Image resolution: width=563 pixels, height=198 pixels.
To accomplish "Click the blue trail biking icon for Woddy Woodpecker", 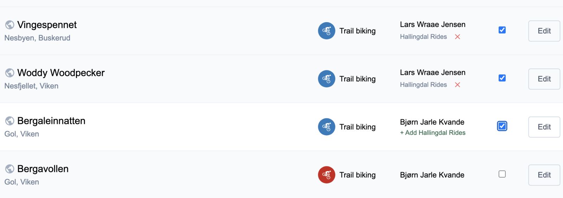I will point(327,79).
